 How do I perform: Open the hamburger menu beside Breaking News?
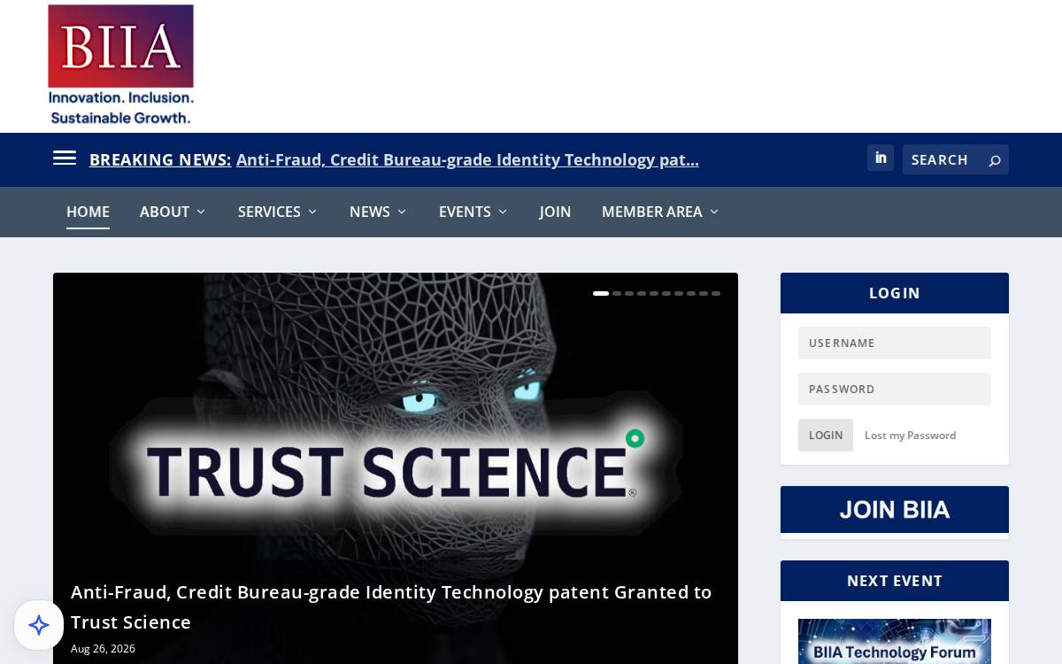tap(65, 158)
